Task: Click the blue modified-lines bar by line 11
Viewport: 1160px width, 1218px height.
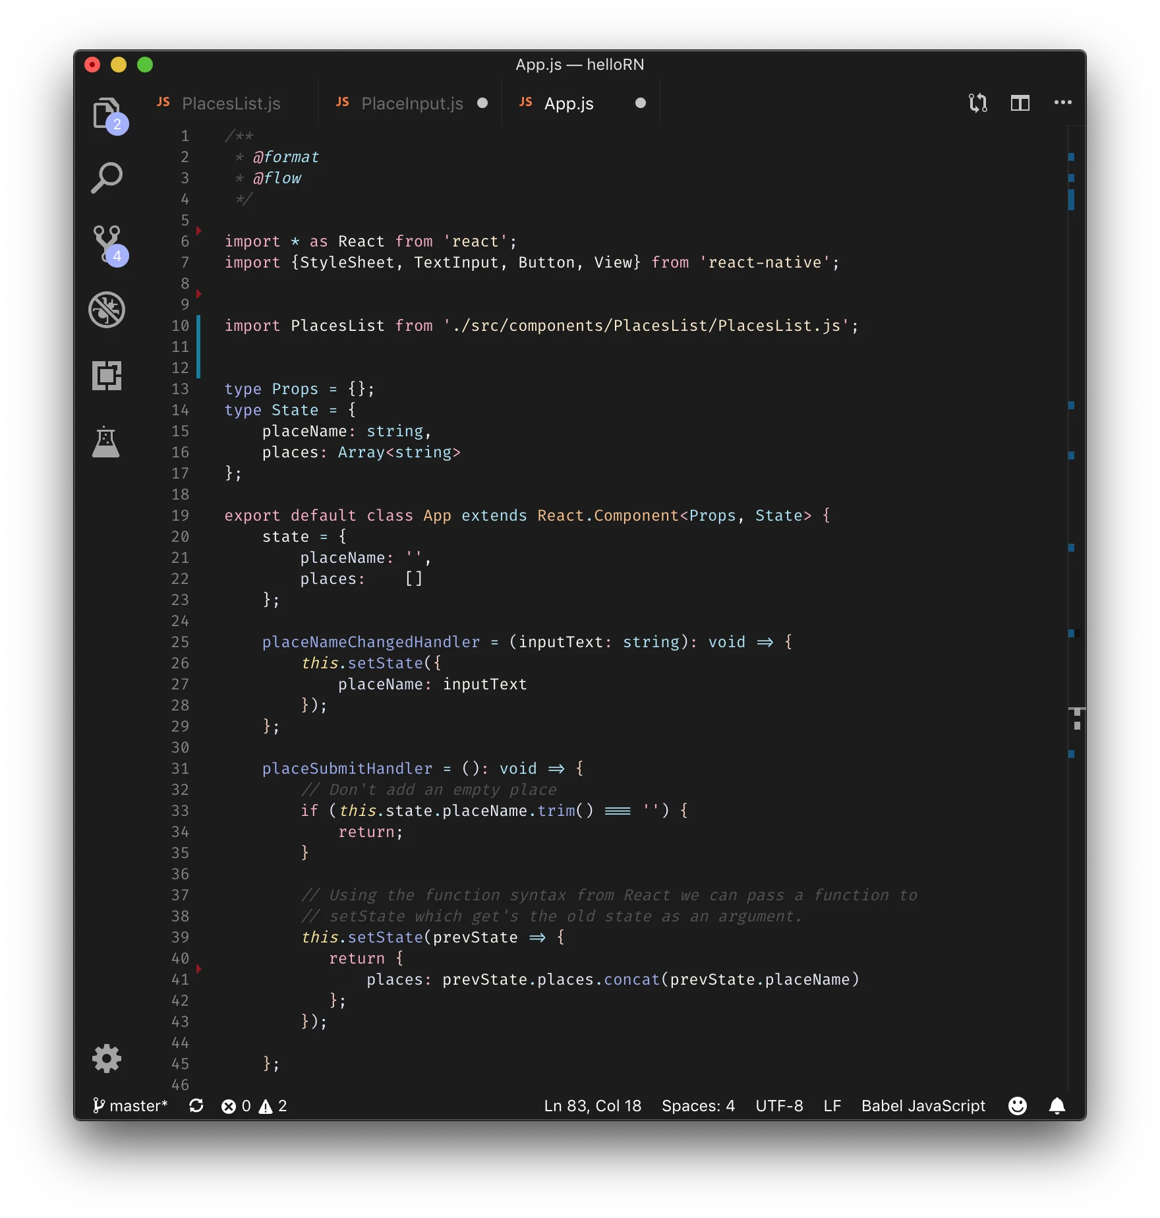Action: 198,347
